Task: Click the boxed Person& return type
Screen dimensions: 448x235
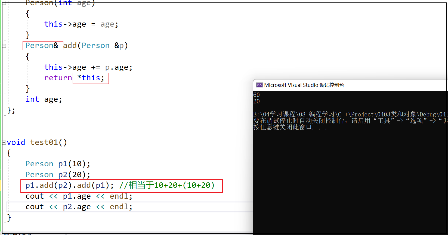Action: pos(42,46)
